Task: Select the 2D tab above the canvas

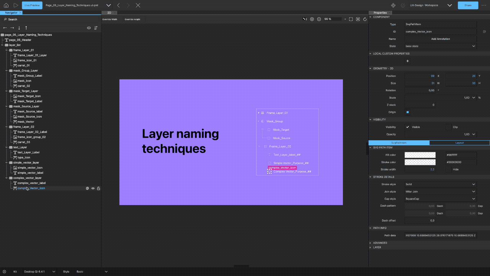Action: (109, 13)
